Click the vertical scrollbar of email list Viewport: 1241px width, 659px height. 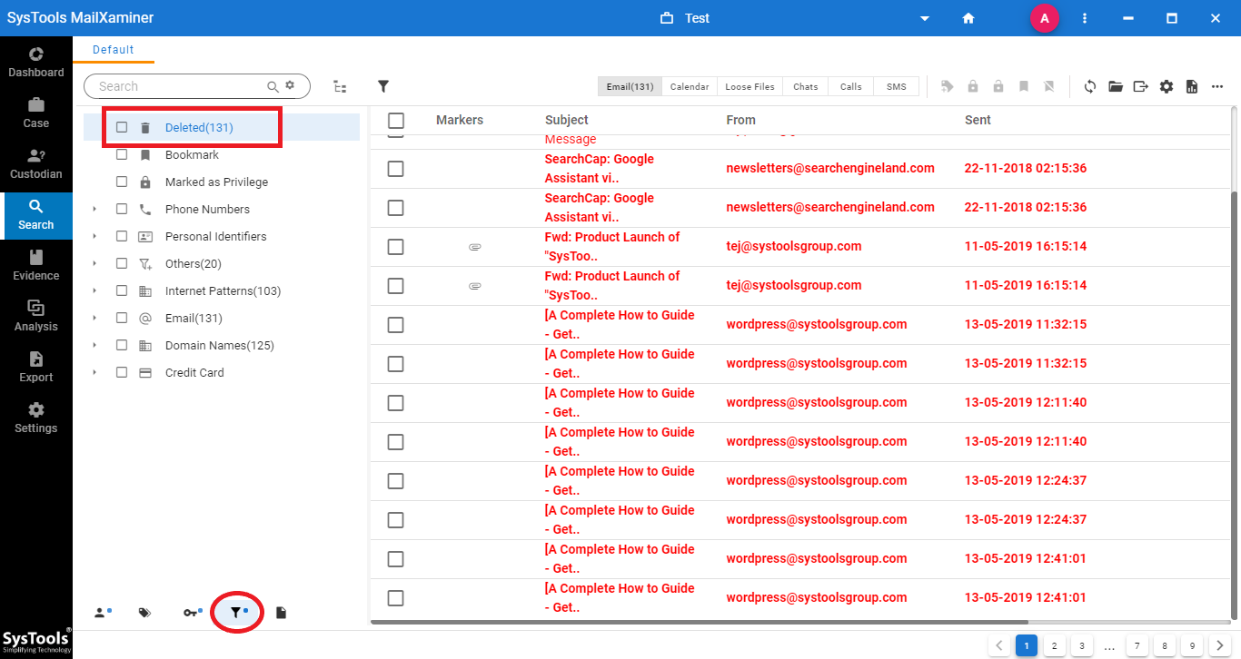tap(1236, 404)
